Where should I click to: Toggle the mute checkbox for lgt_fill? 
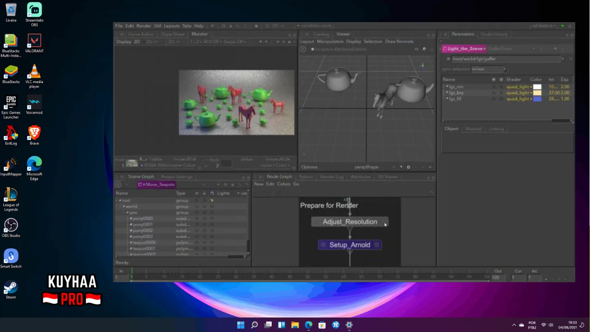(x=494, y=99)
